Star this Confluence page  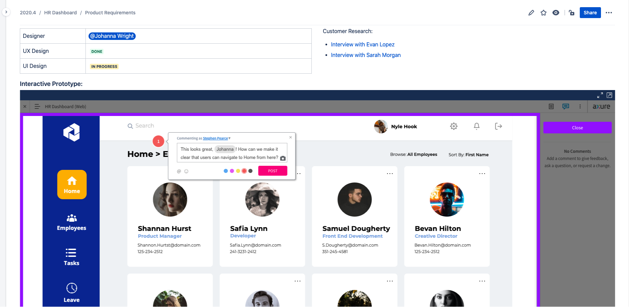click(544, 13)
